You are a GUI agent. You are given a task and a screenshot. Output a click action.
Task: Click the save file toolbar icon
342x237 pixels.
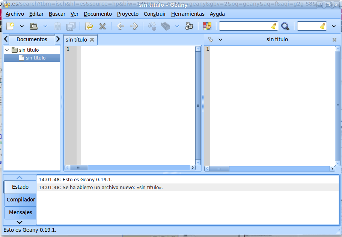point(57,26)
